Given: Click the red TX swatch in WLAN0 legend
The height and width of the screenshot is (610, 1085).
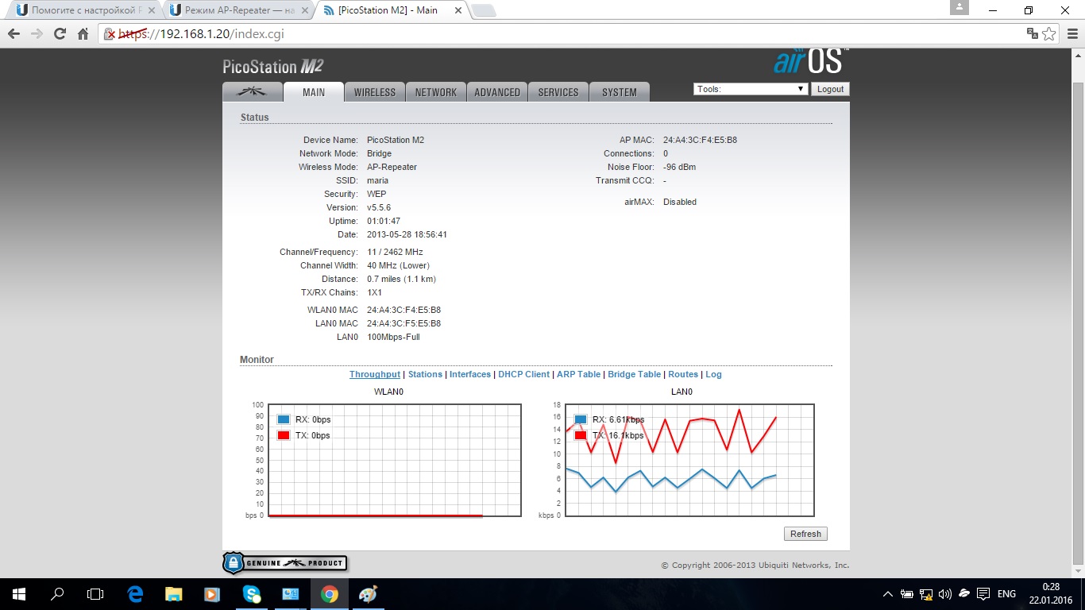Looking at the screenshot, I should coord(283,435).
